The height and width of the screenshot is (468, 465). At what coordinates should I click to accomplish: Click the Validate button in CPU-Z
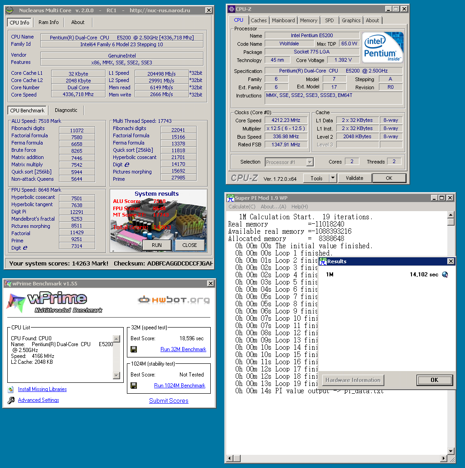pyautogui.click(x=354, y=178)
